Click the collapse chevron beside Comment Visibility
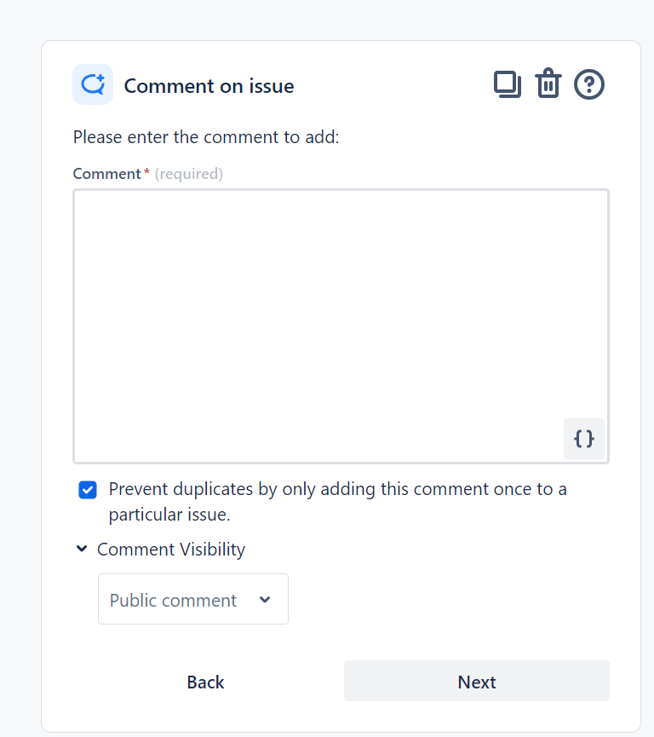The height and width of the screenshot is (737, 654). tap(82, 549)
